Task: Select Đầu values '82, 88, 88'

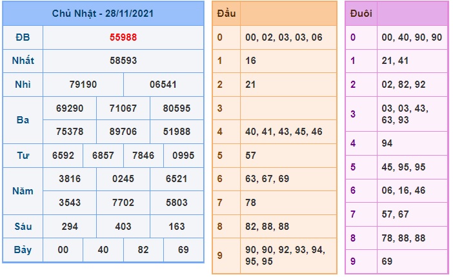Action: 267,226
